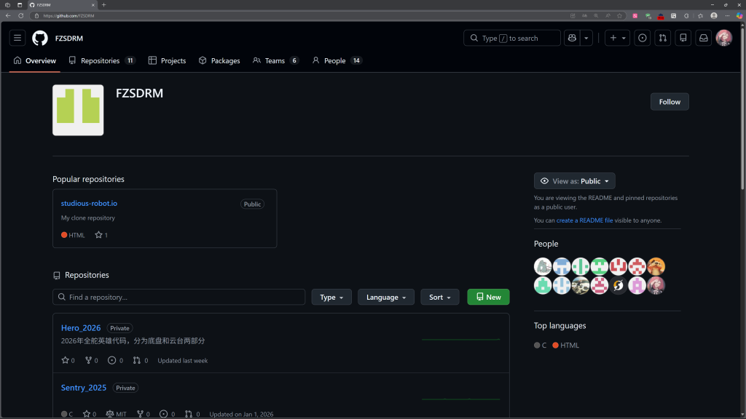
Task: Click the Sentry_2025 forks icon
Action: pos(140,414)
